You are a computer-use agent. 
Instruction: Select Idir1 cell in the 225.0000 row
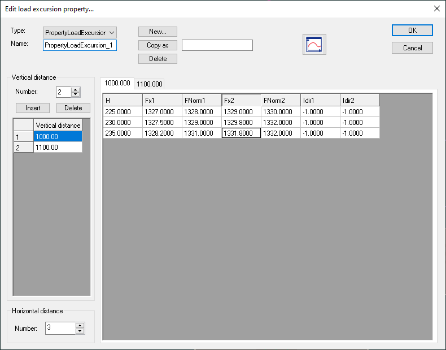[x=320, y=111]
